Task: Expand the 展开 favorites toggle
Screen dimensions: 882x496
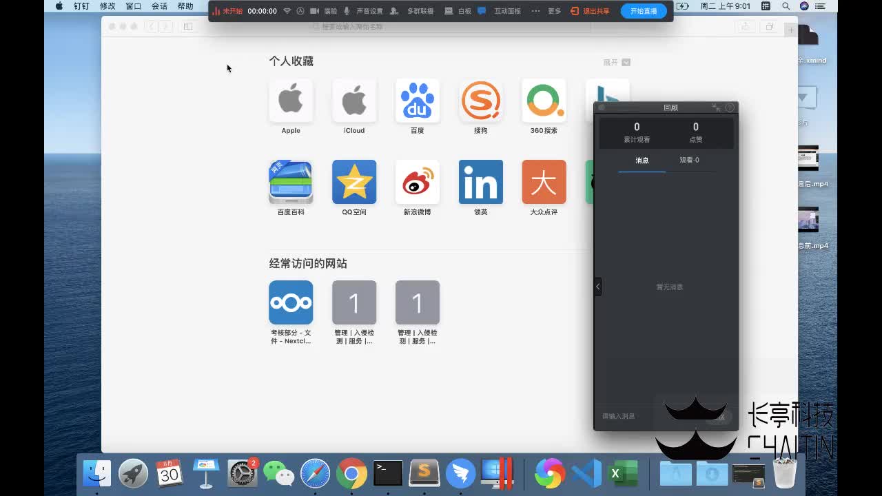Action: 617,62
